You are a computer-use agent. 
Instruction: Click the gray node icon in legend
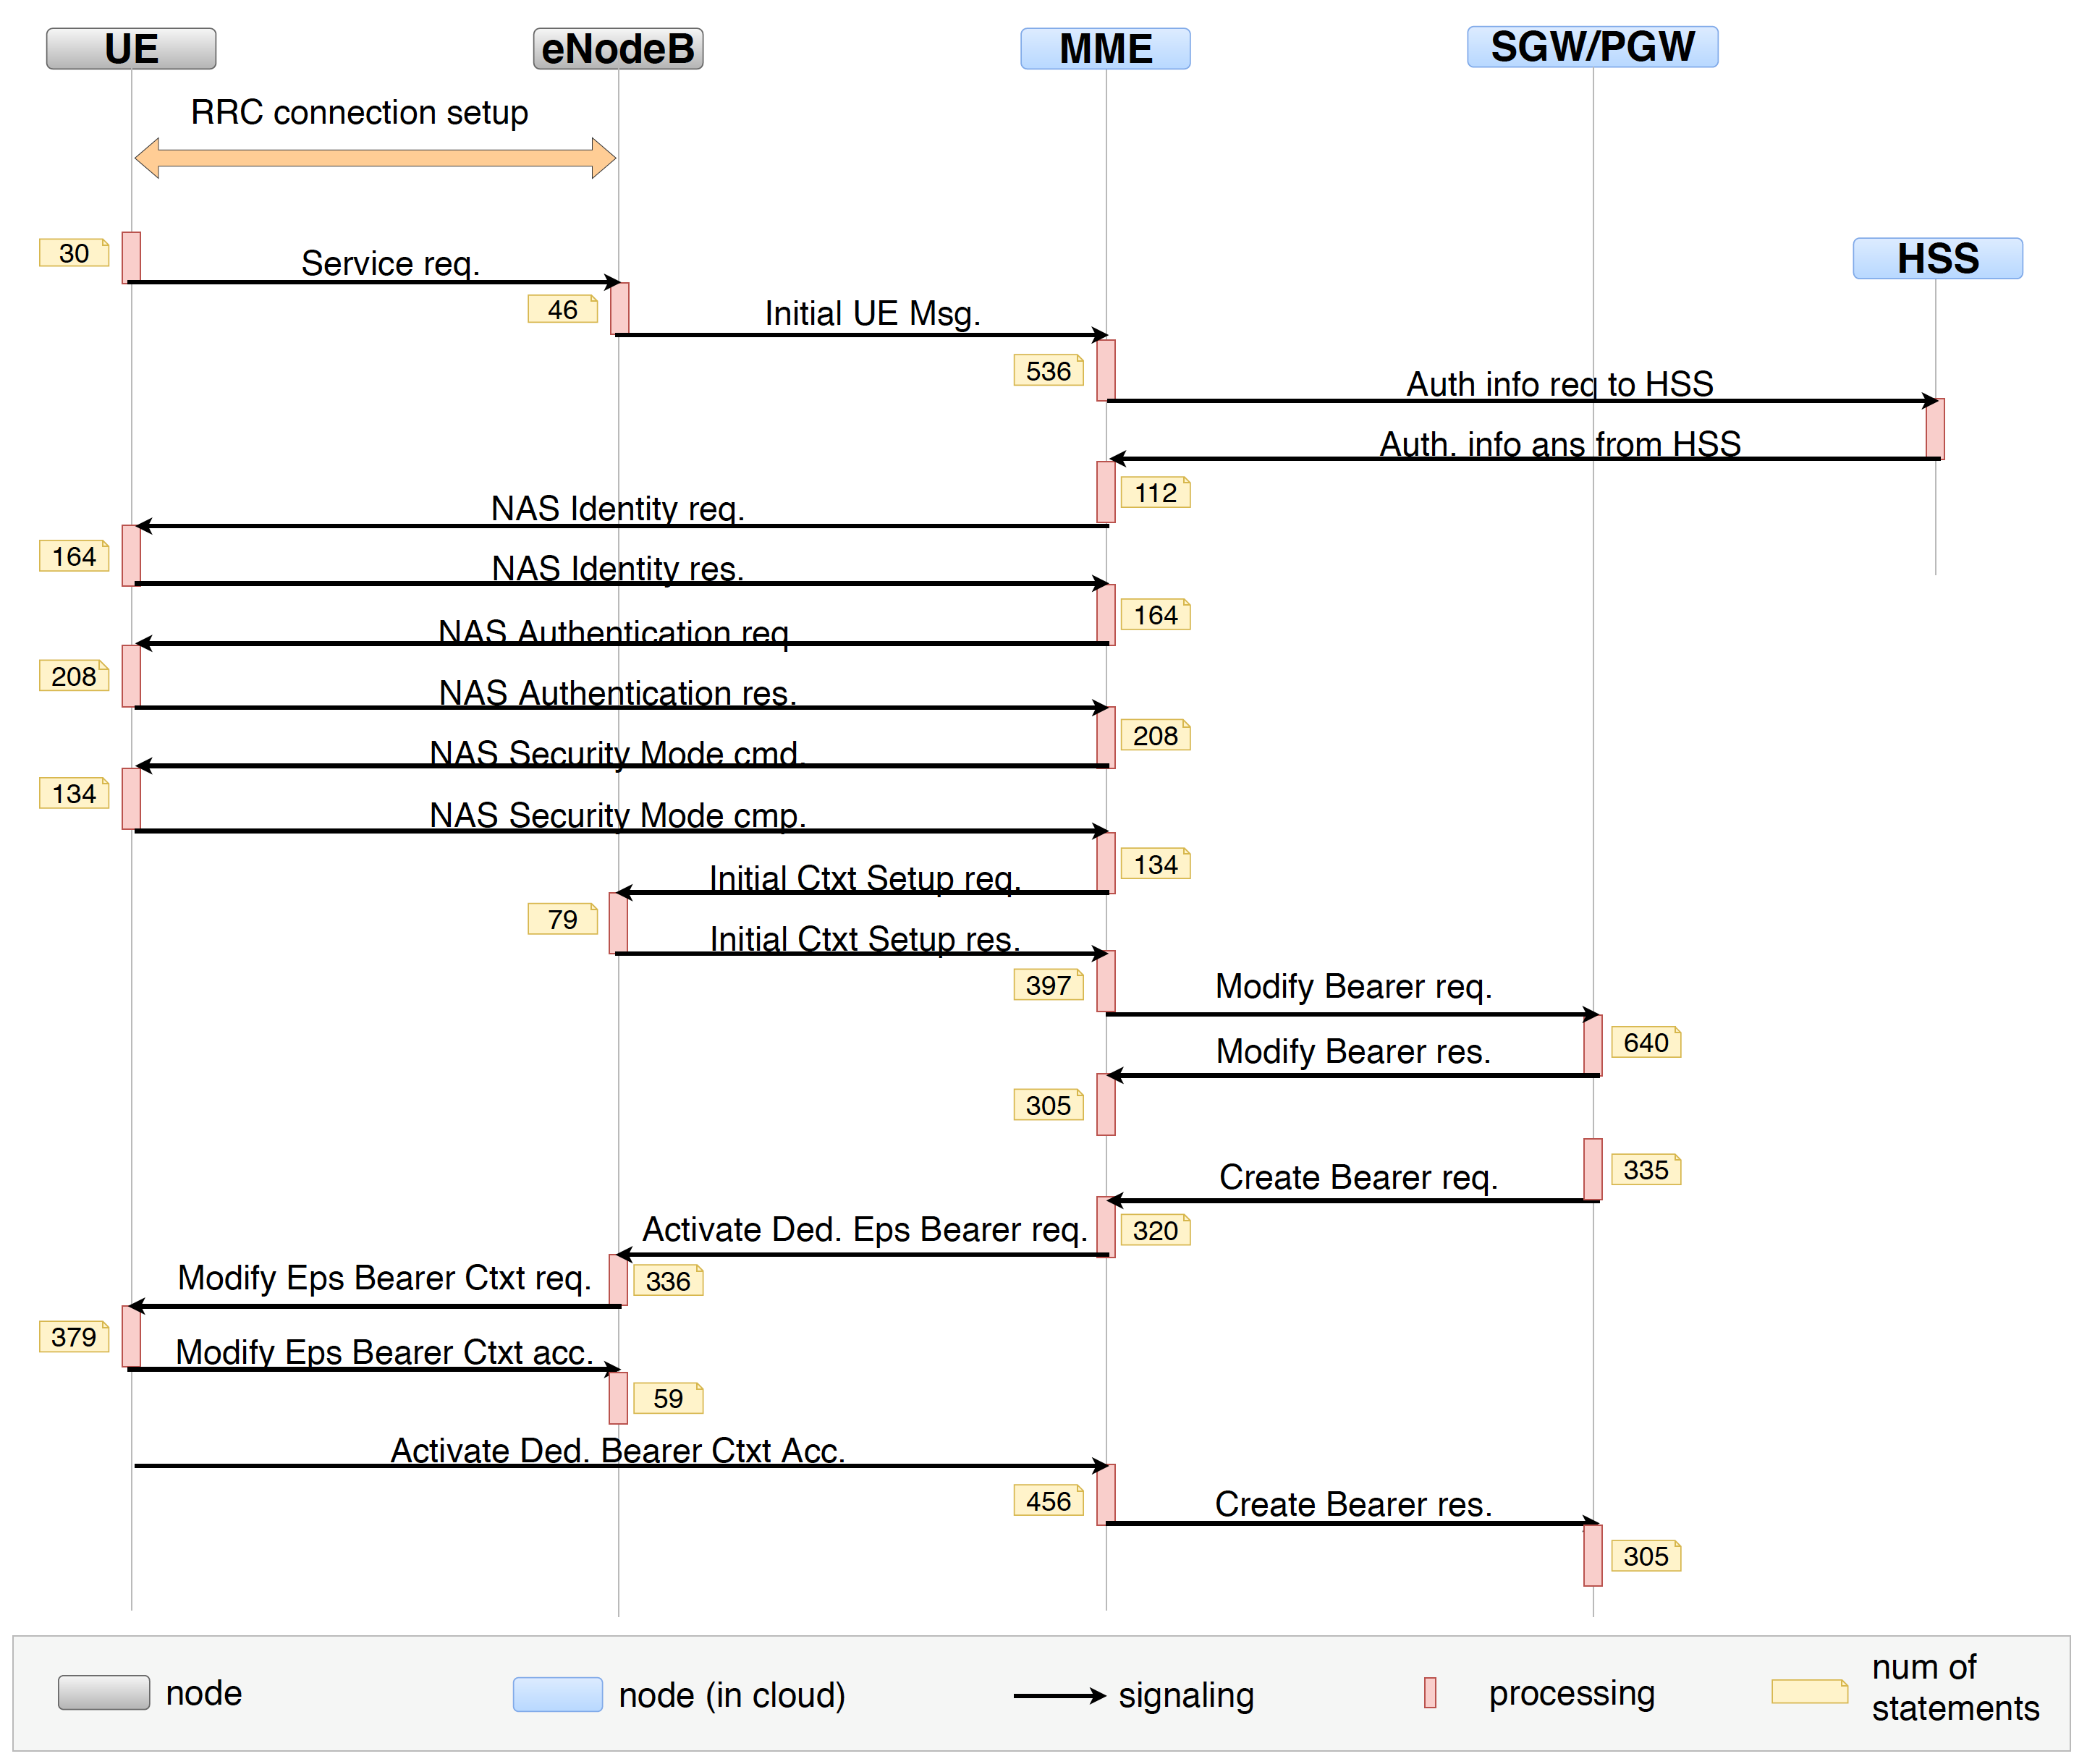[104, 1692]
